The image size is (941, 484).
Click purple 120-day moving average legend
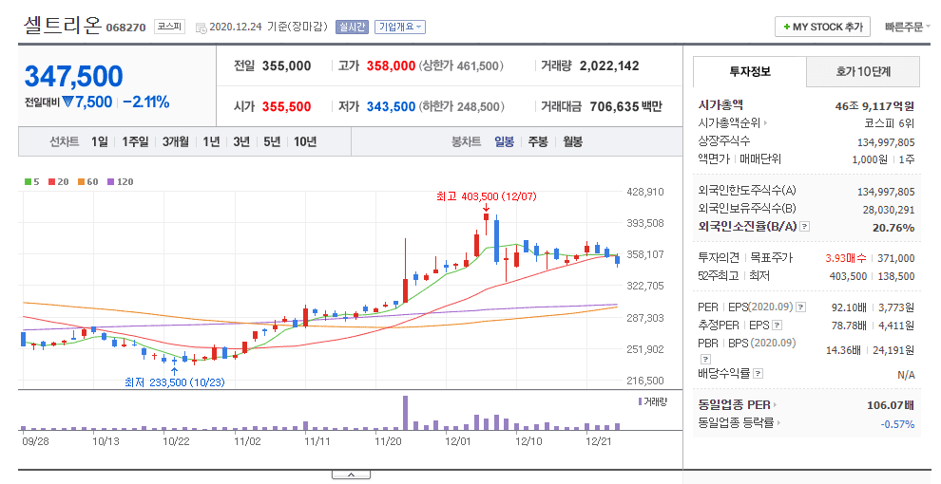pyautogui.click(x=120, y=182)
